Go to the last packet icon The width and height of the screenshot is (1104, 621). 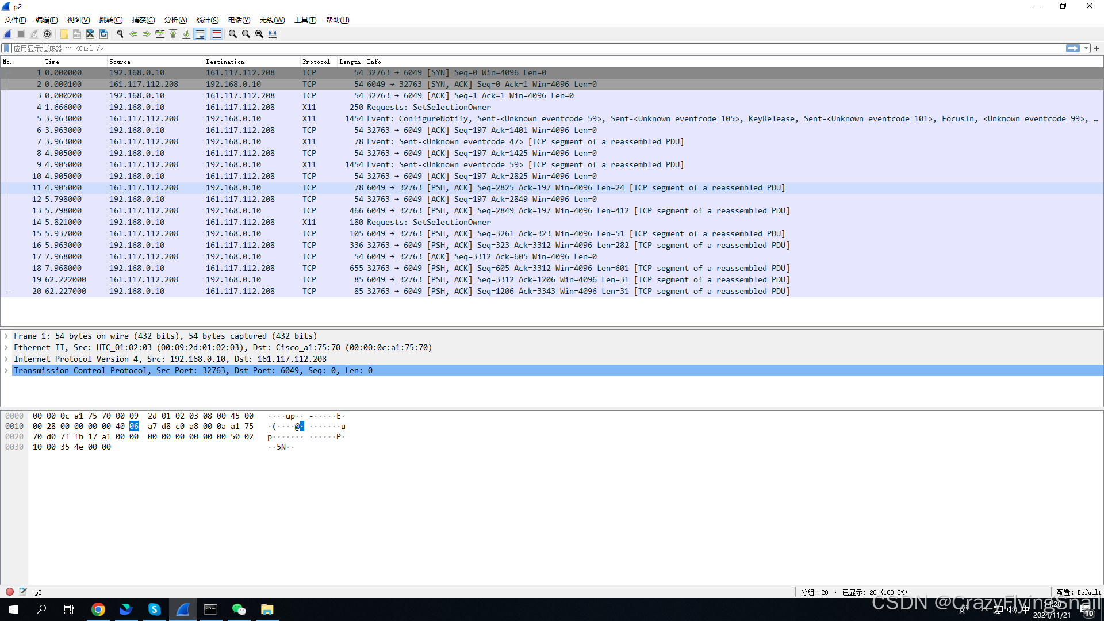(186, 34)
